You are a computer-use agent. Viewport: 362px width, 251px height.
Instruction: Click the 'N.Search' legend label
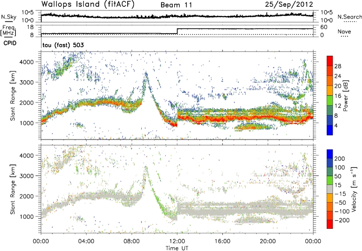click(x=349, y=17)
